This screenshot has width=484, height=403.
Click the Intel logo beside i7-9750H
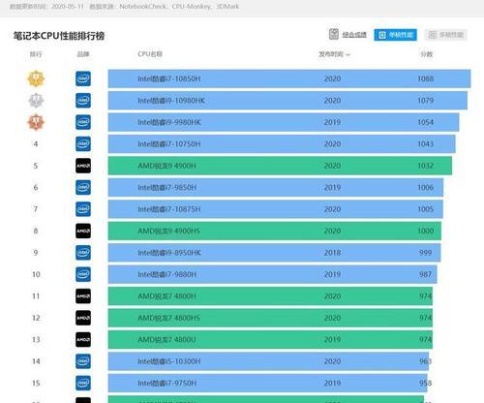[83, 383]
